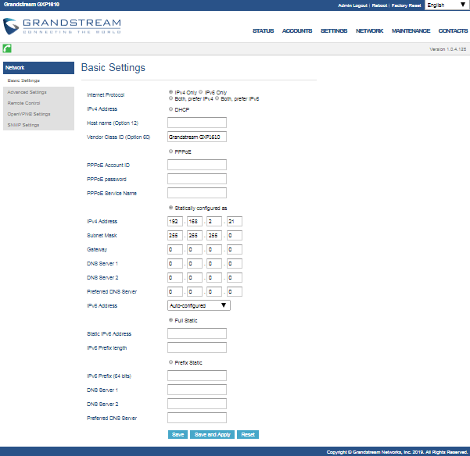Screen dimensions: 470x456
Task: Click the Gateway first octet field
Action: 175,250
